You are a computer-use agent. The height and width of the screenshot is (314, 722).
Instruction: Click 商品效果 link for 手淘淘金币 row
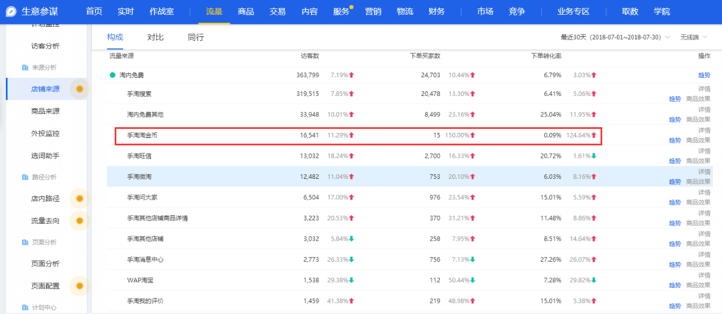click(698, 140)
